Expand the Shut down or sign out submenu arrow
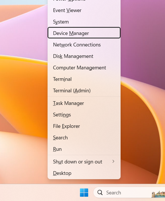The height and width of the screenshot is (201, 165). [x=113, y=161]
